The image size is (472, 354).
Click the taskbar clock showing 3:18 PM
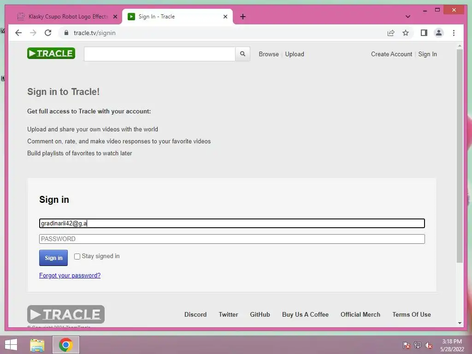(452, 345)
